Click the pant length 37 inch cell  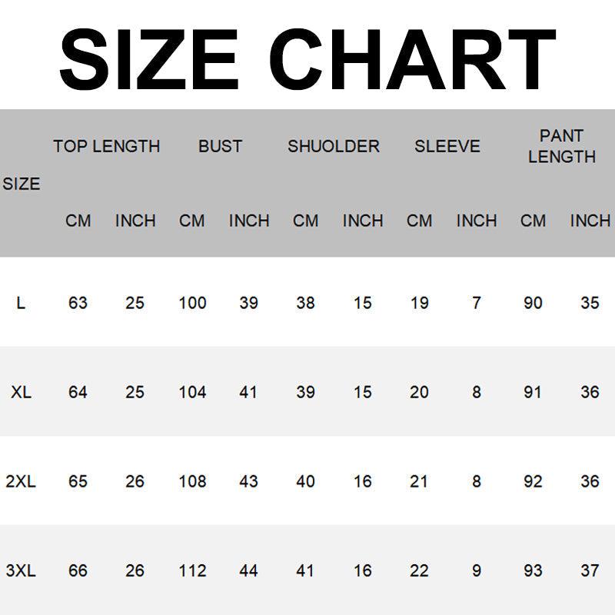coord(590,571)
